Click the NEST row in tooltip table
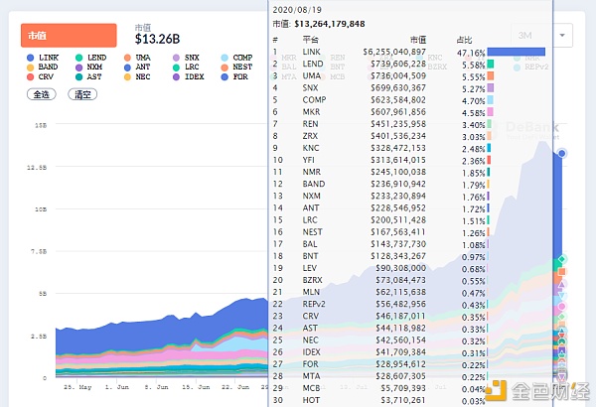Image resolution: width=596 pixels, height=407 pixels. (383, 232)
